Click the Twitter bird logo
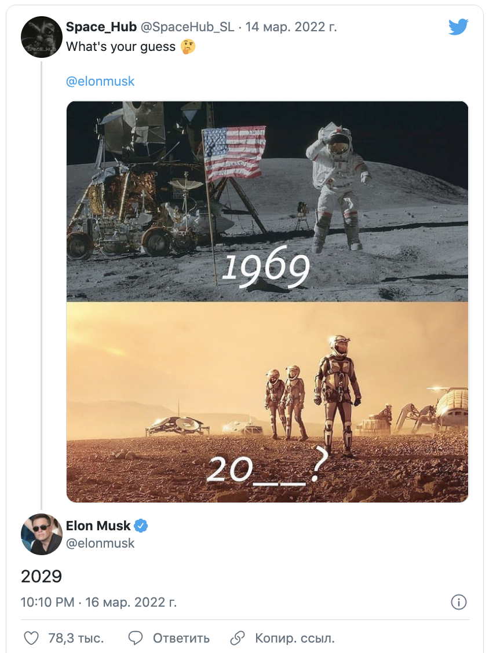The height and width of the screenshot is (653, 489). tap(458, 25)
